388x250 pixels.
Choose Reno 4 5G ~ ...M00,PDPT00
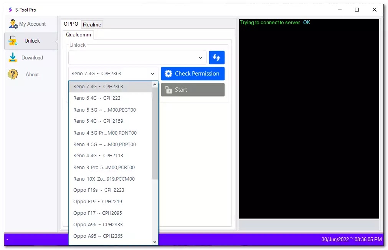111,144
